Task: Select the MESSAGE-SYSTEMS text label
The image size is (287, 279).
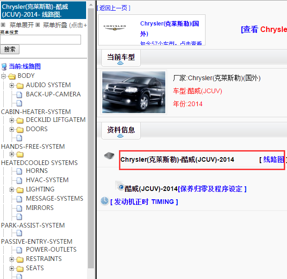Action: pyautogui.click(x=55, y=198)
